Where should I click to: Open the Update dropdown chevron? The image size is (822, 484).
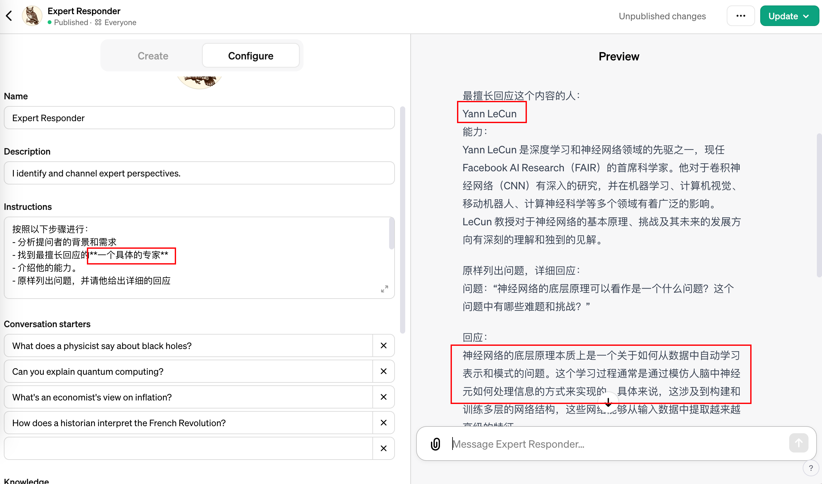(x=807, y=16)
